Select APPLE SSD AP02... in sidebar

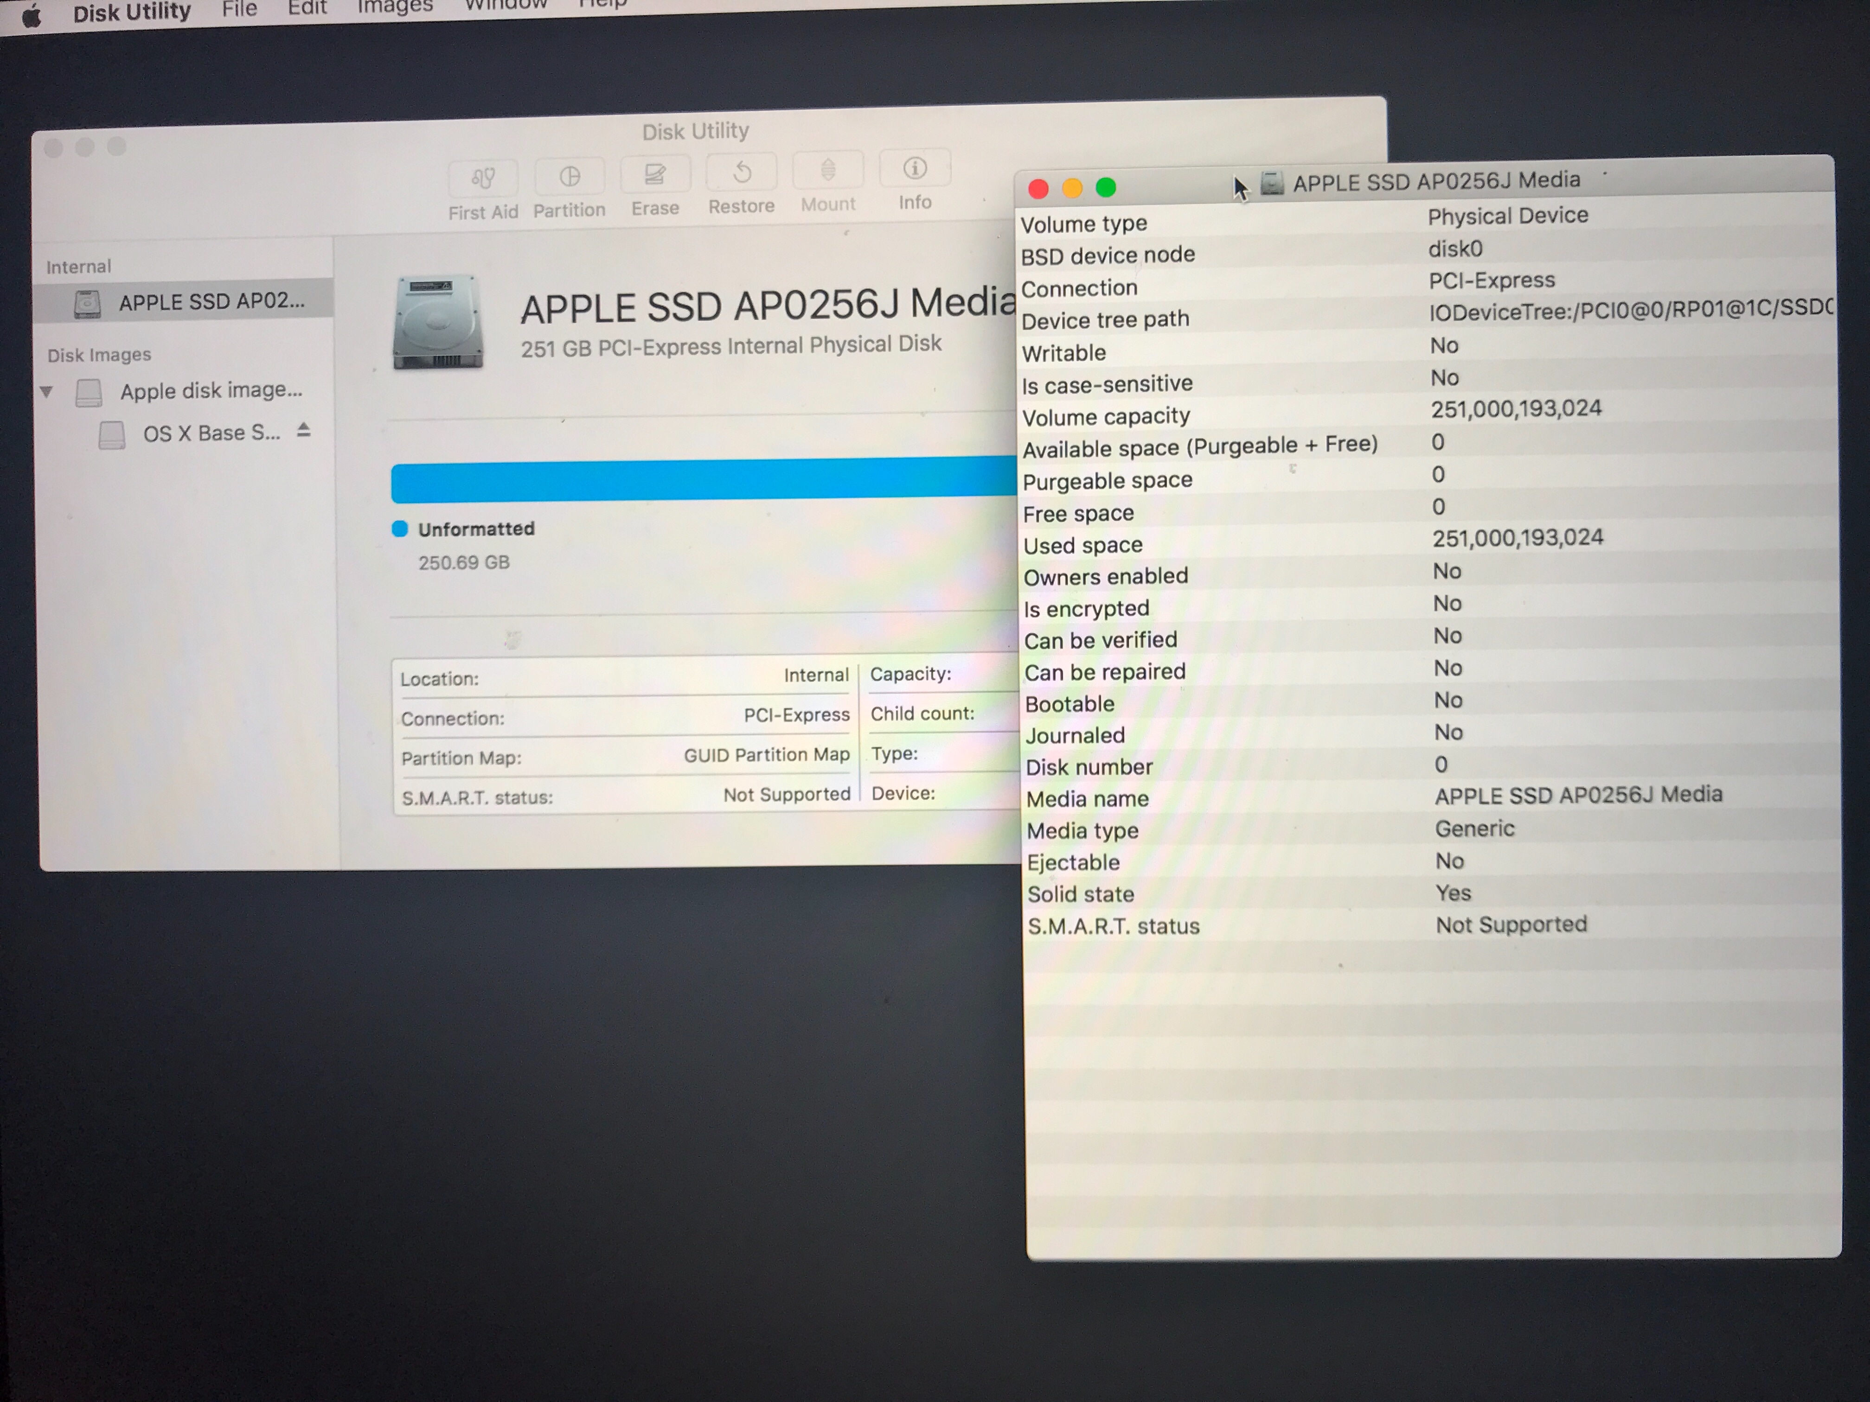[211, 302]
